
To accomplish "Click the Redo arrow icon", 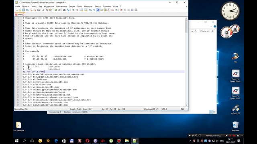I will tap(59, 10).
